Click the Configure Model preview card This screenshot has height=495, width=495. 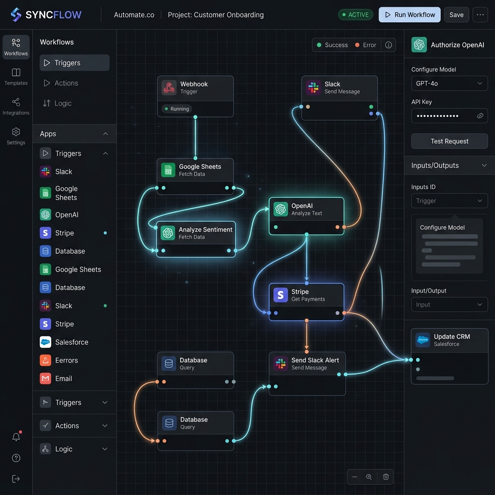coord(449,246)
